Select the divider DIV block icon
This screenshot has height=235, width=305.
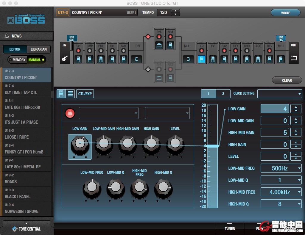click(137, 59)
